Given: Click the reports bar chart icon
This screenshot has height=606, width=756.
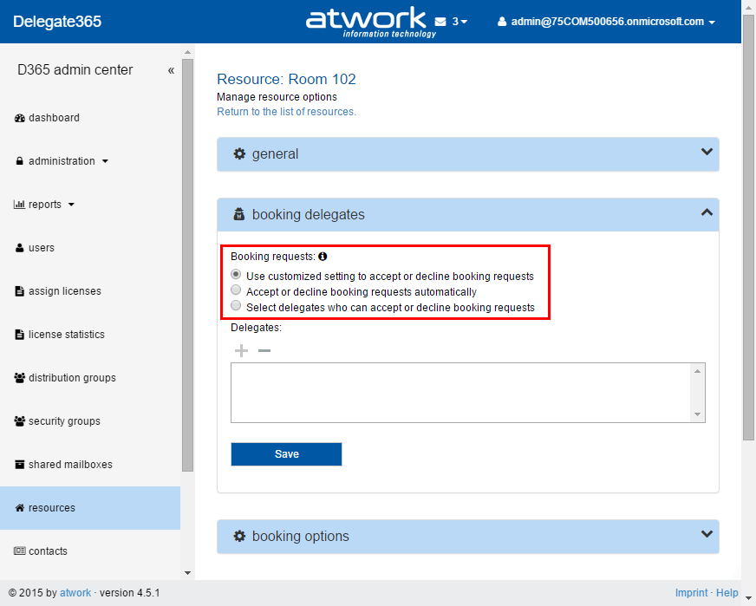Looking at the screenshot, I should click(19, 205).
